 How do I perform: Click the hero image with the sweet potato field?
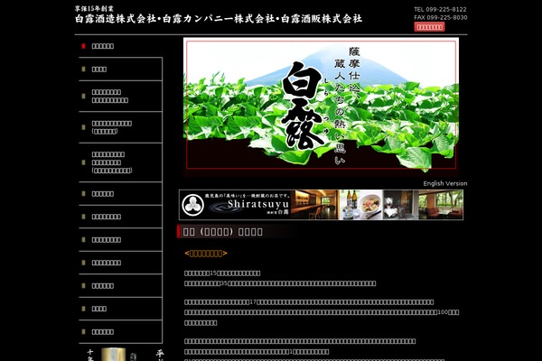321,106
